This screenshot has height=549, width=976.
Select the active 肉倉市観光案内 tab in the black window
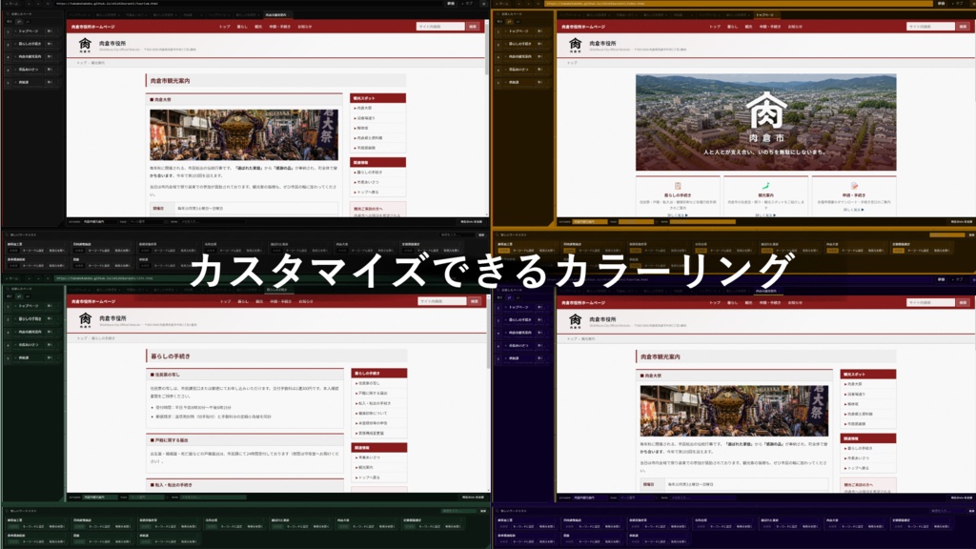pos(276,15)
